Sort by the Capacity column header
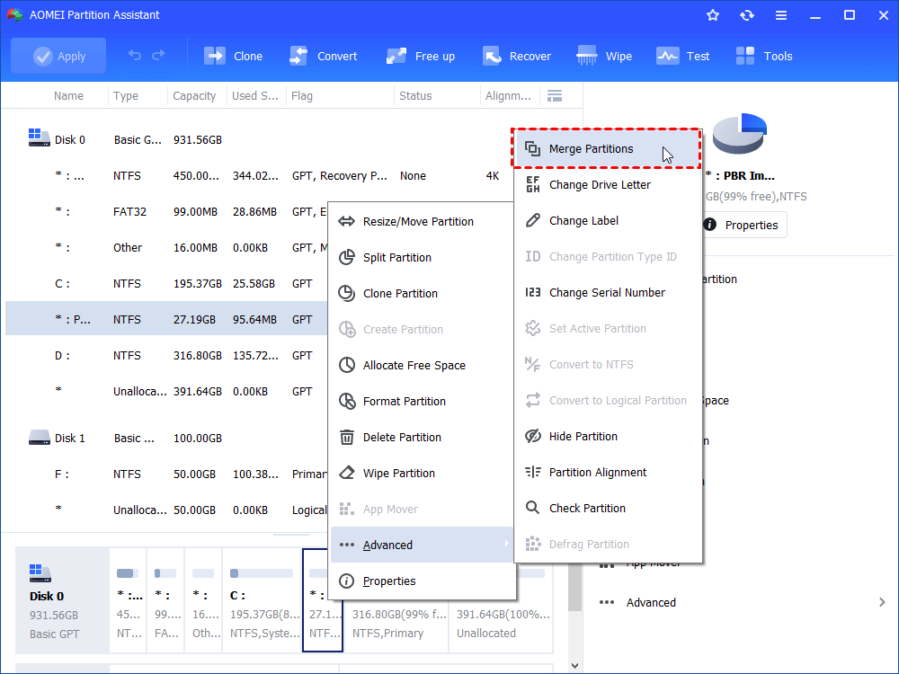Viewport: 899px width, 674px height. coord(194,96)
